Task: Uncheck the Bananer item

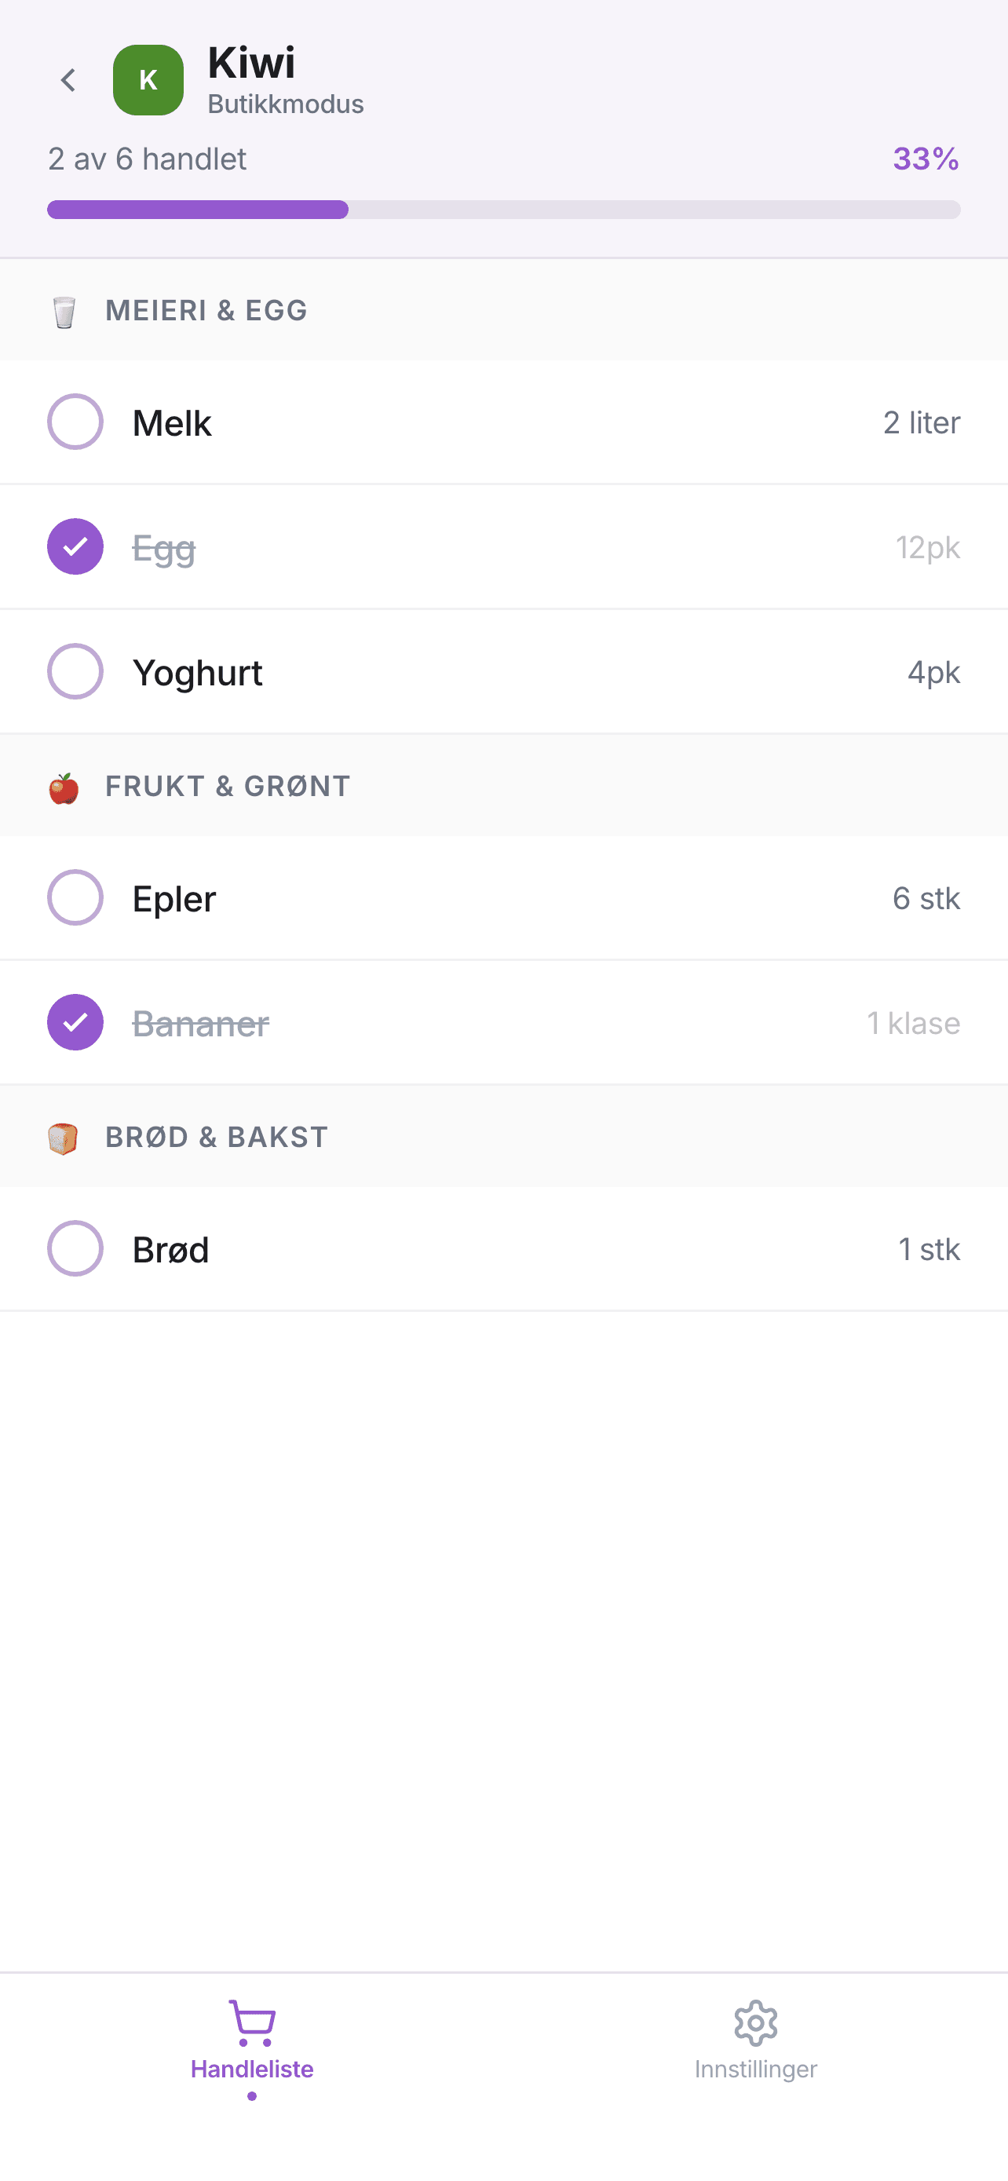Action: (x=75, y=1022)
